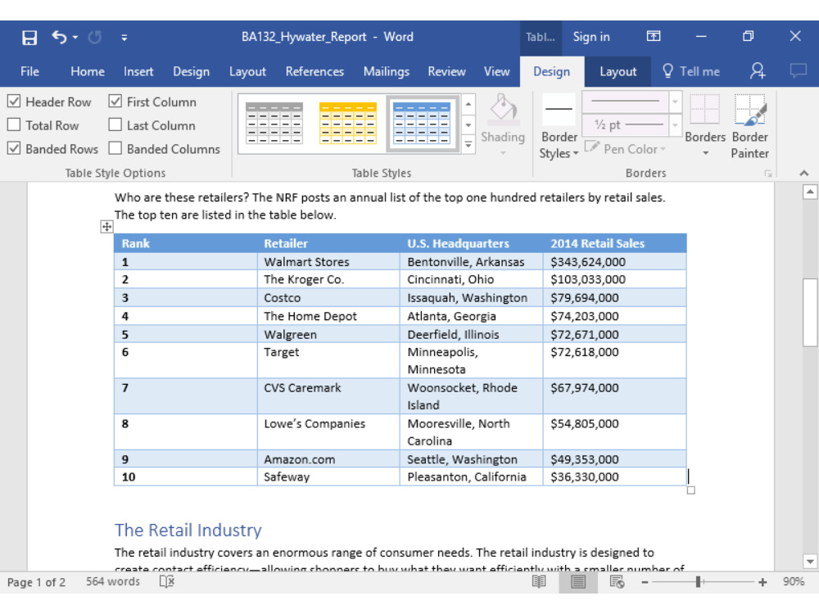This screenshot has height=614, width=819.
Task: Click the Amazon.com table cell
Action: click(x=328, y=459)
